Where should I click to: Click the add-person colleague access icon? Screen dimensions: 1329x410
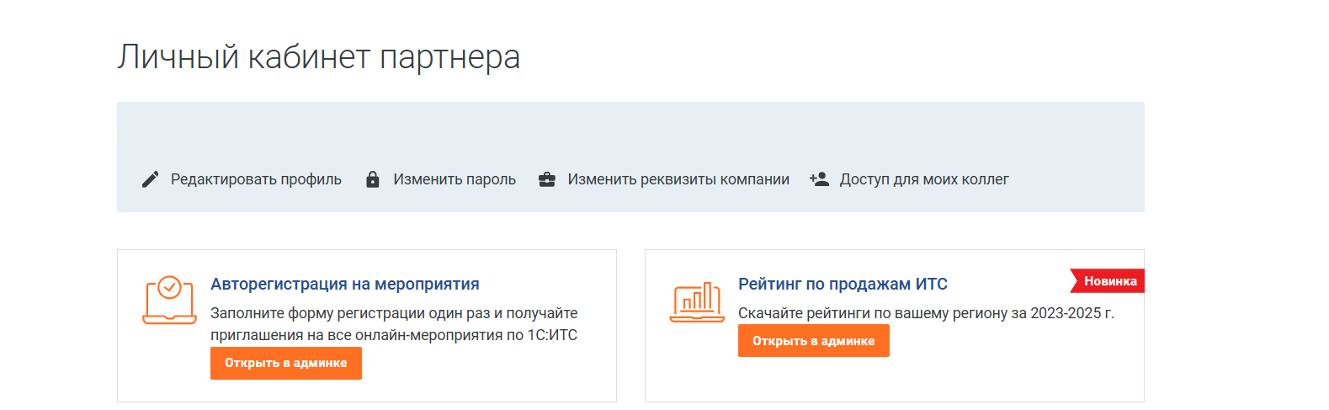[820, 179]
